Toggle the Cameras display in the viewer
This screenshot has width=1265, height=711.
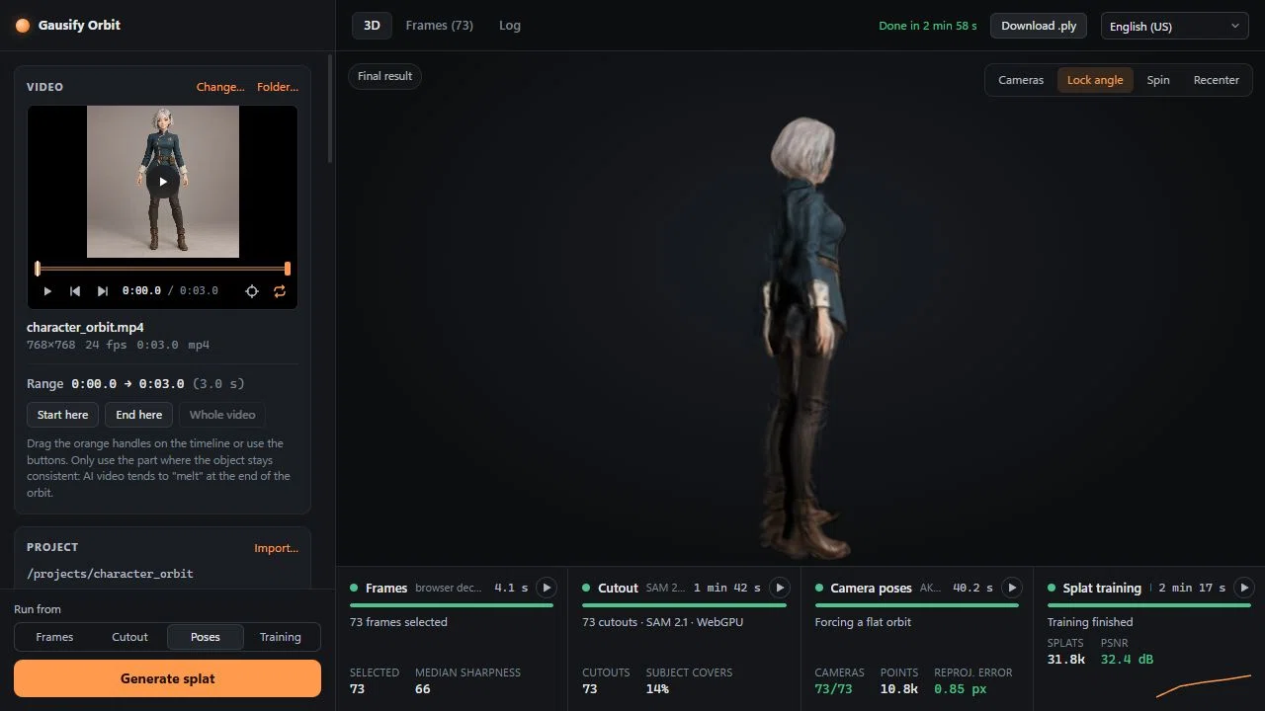(x=1021, y=80)
